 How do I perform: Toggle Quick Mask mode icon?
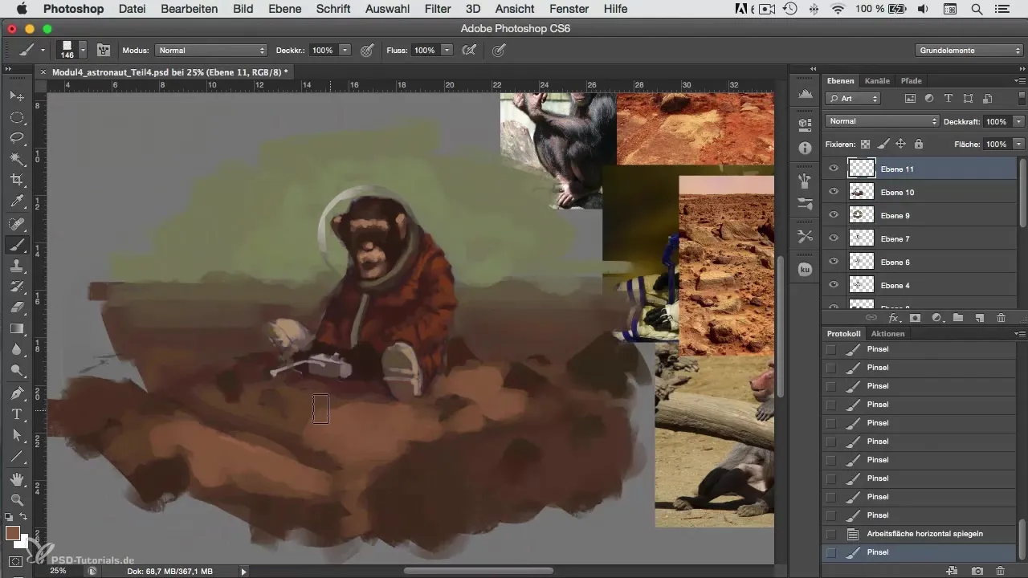tap(16, 561)
